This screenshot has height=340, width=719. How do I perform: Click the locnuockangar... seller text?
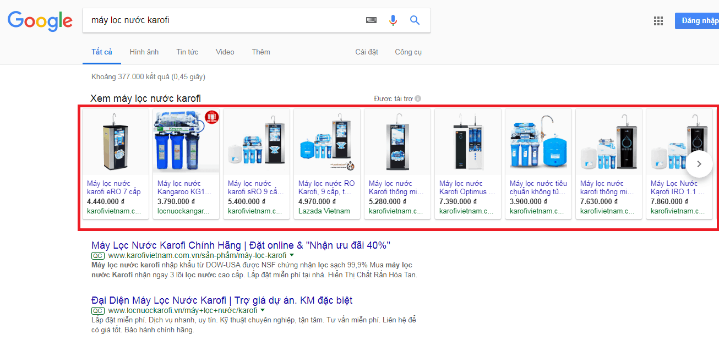[183, 211]
